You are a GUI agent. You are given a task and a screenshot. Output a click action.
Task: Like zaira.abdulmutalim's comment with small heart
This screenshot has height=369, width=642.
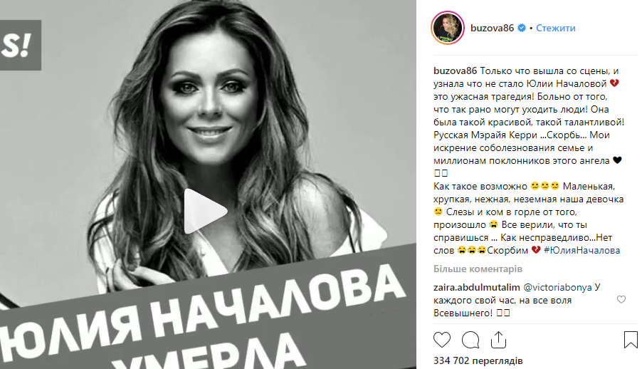[x=621, y=299]
